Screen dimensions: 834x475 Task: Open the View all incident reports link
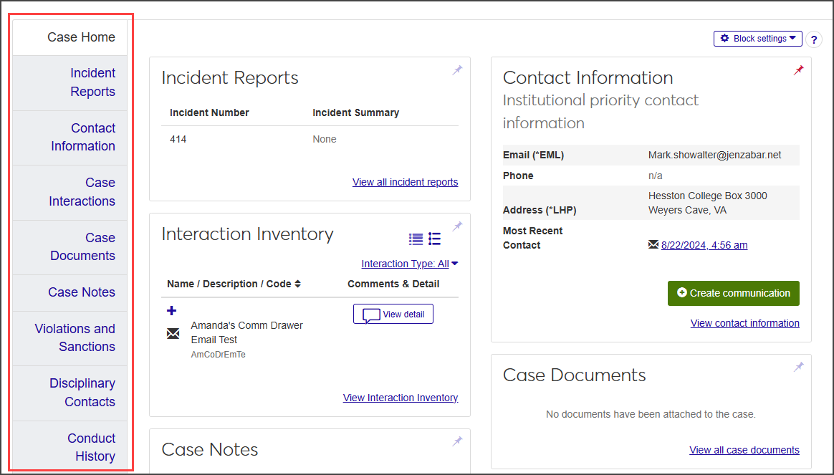[x=405, y=182]
